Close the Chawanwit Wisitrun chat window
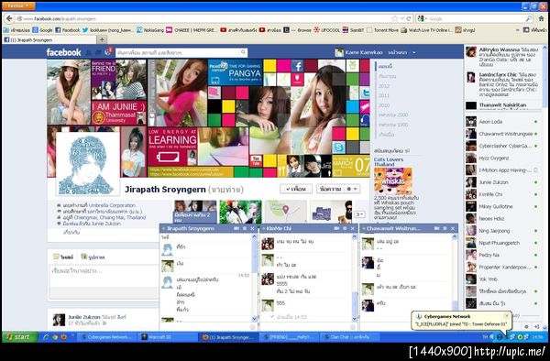 453,228
